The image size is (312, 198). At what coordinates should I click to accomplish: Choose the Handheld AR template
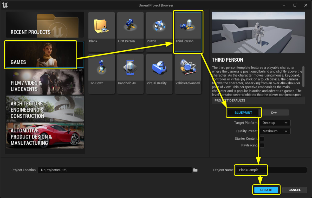(130, 74)
